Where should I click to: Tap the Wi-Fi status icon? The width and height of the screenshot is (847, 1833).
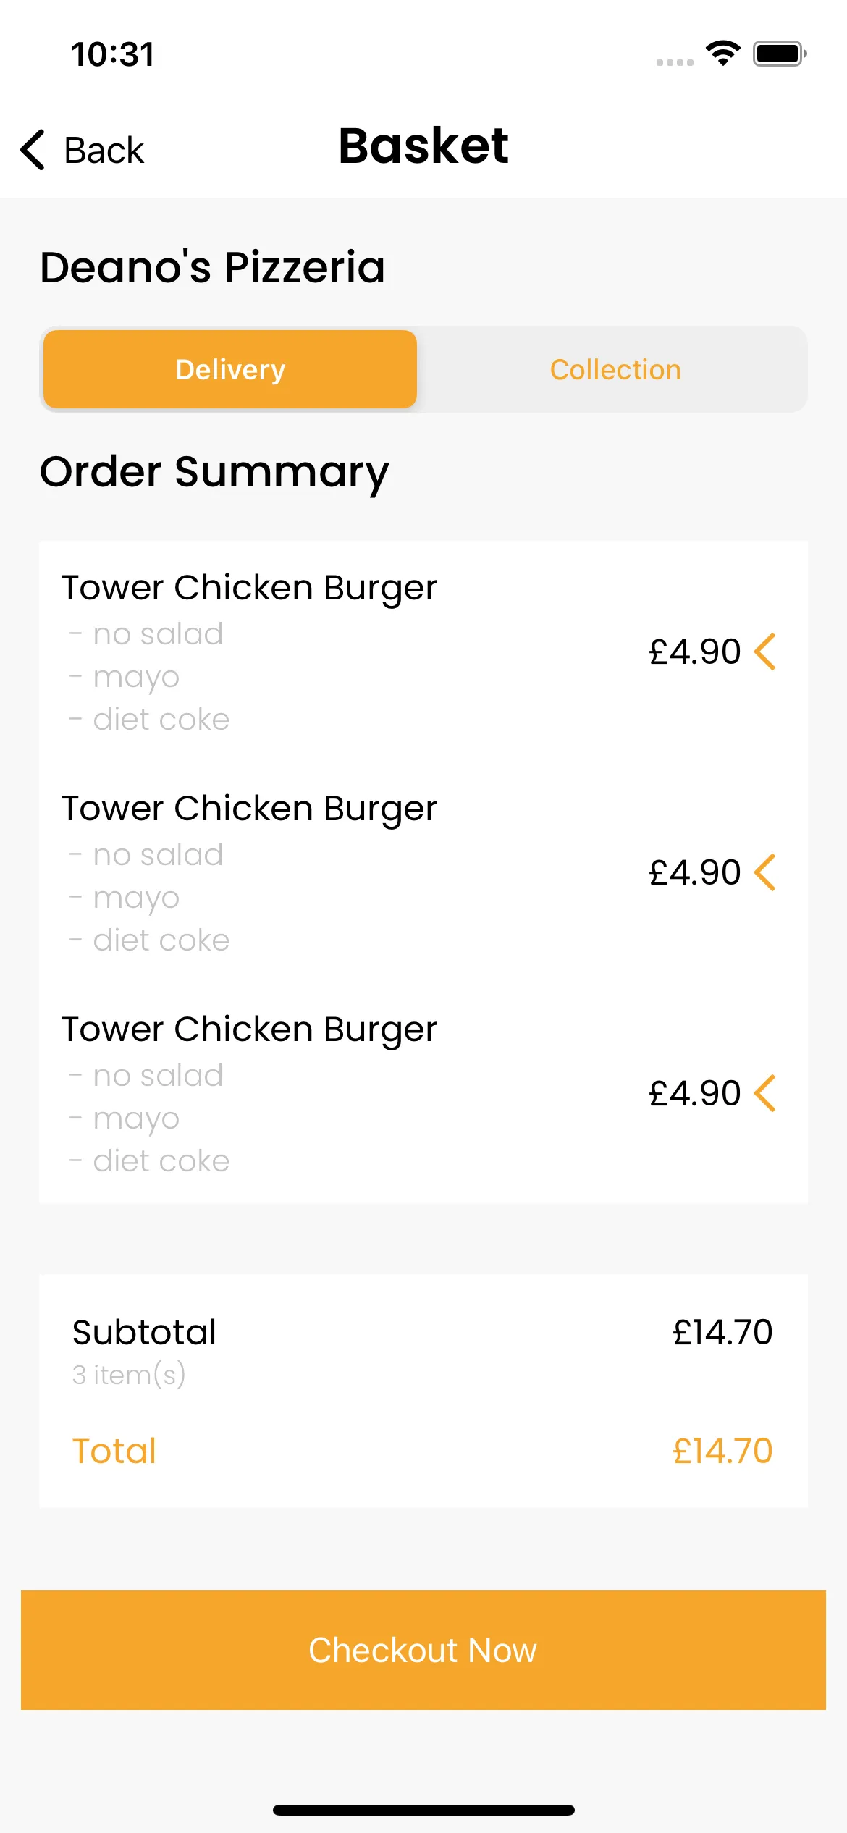[x=722, y=54]
